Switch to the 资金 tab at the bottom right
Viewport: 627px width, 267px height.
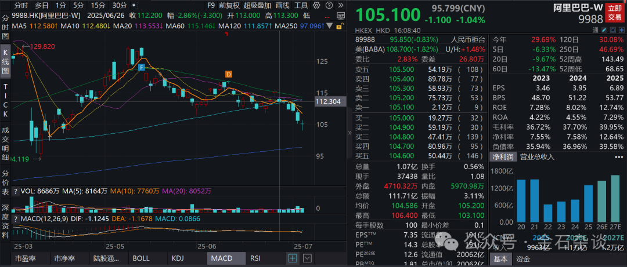pos(523,259)
